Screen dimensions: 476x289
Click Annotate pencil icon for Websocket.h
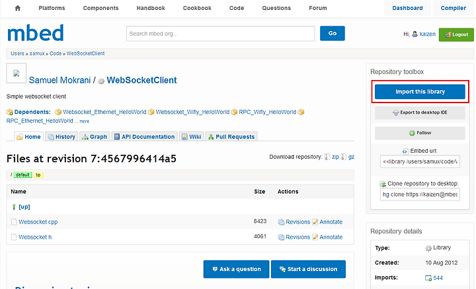click(x=315, y=237)
